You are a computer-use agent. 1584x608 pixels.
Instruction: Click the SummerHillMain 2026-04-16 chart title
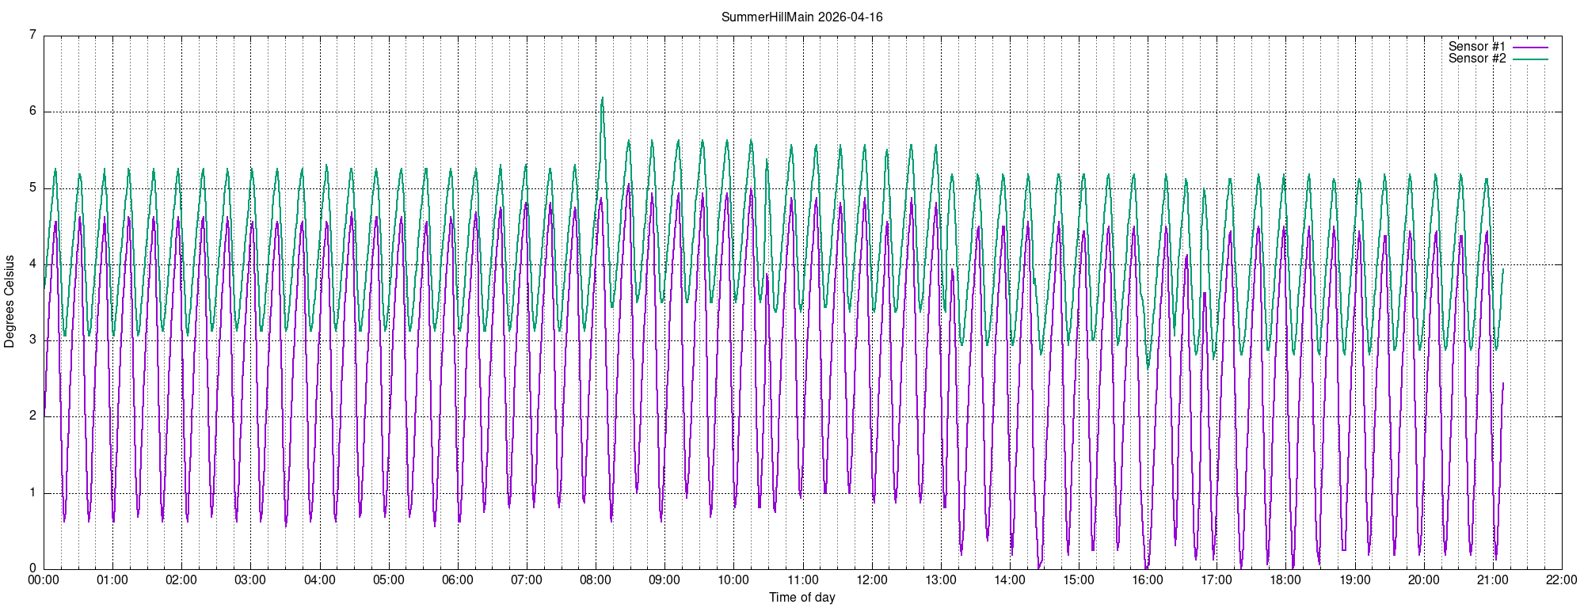pos(802,17)
